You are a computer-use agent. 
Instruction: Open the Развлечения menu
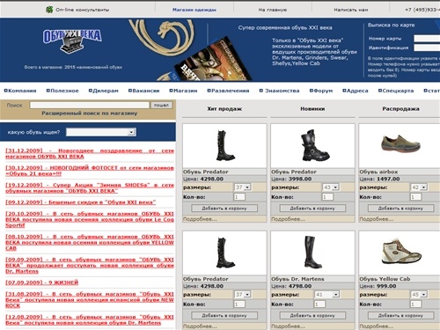(x=228, y=91)
